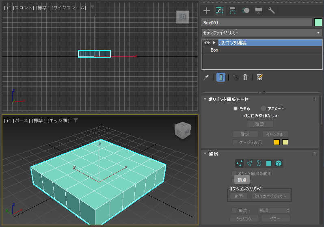Click the command panel vertical scrollbar
The image size is (324, 227).
pyautogui.click(x=322, y=110)
